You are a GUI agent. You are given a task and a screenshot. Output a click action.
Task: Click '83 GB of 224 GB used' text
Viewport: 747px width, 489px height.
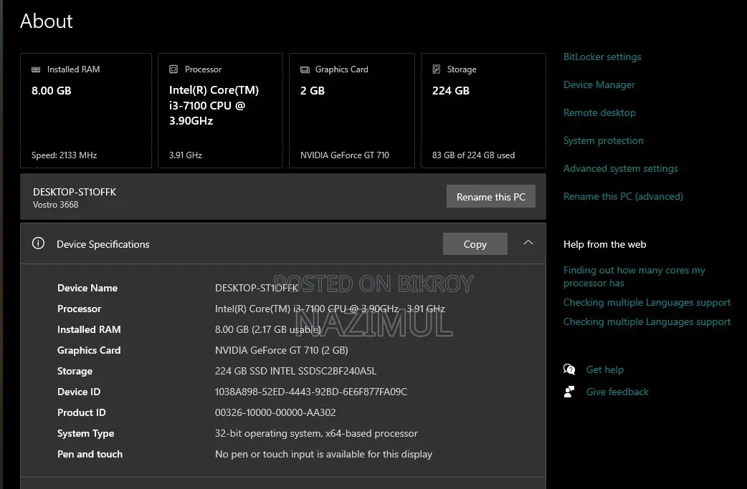click(474, 155)
